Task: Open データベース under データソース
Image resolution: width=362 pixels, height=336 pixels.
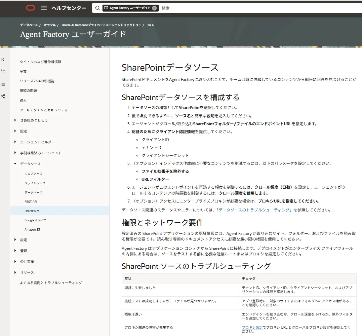Action: 33,193
